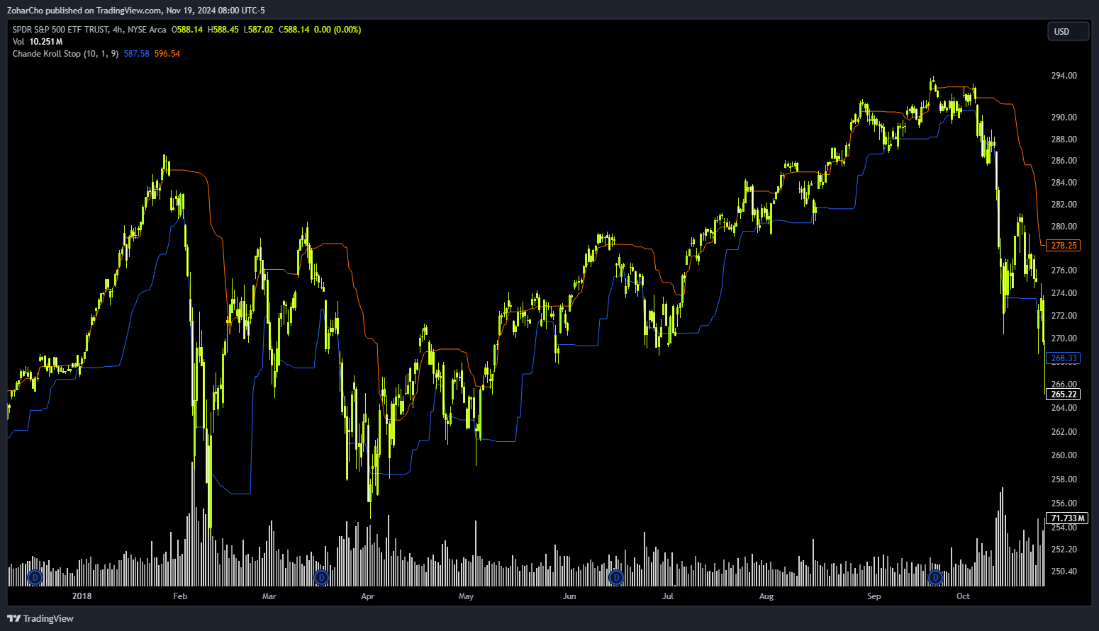Click the 250.40 price axis value
Screen dimensions: 1099x631
pyautogui.click(x=1064, y=572)
